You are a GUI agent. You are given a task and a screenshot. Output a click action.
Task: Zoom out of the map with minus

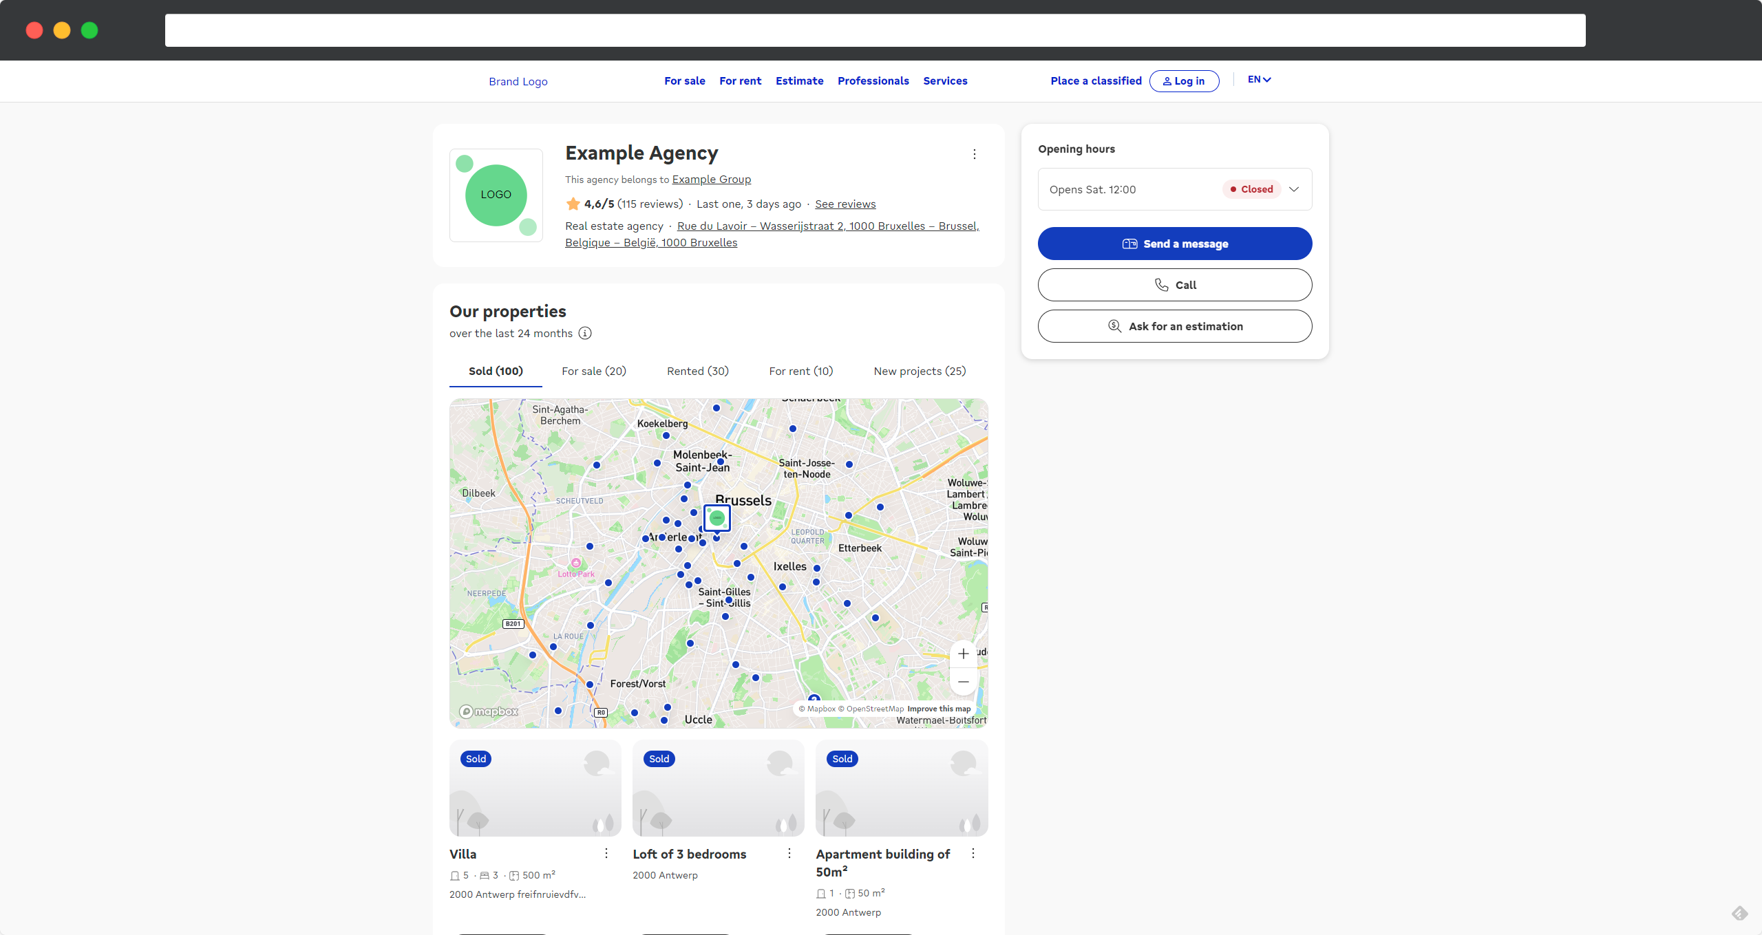tap(964, 682)
